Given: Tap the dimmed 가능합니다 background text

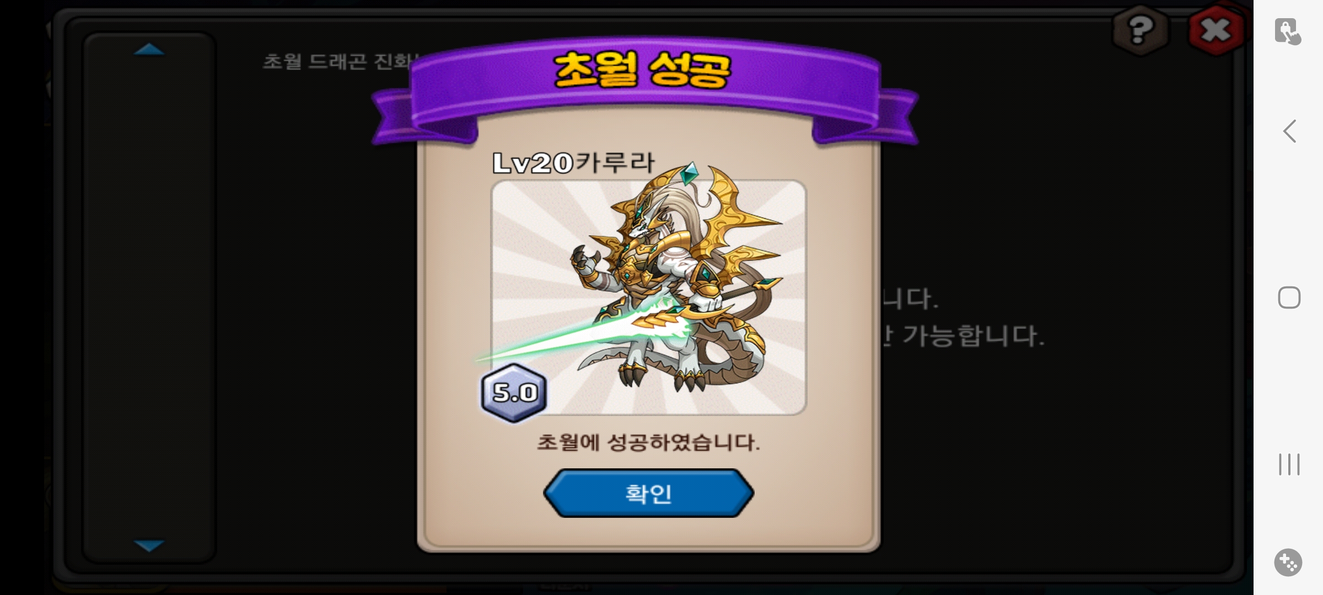Looking at the screenshot, I should coord(974,336).
